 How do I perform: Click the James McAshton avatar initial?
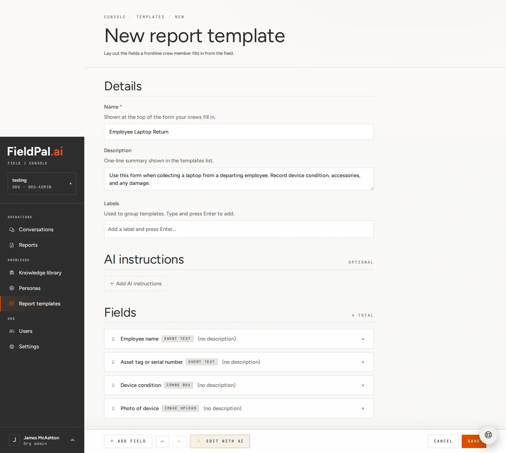pyautogui.click(x=14, y=440)
